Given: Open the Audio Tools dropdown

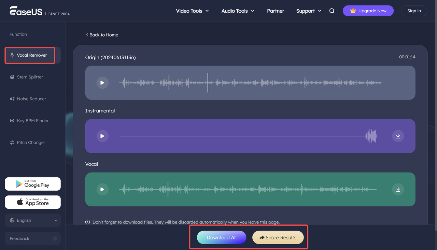Looking at the screenshot, I should (238, 11).
